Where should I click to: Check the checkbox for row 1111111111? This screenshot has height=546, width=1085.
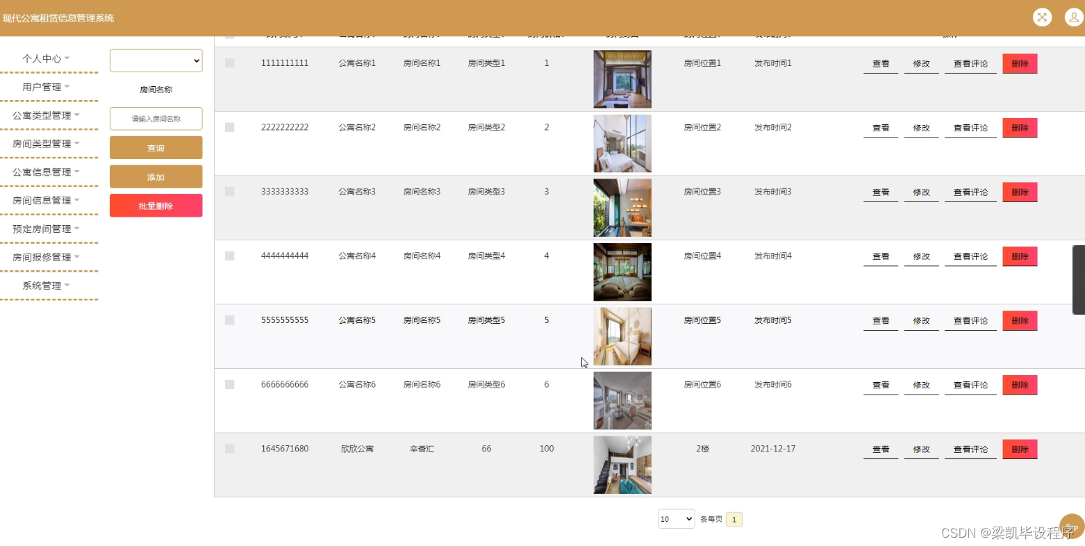tap(229, 63)
